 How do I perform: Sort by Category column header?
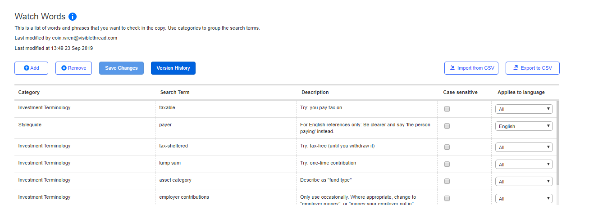[29, 92]
